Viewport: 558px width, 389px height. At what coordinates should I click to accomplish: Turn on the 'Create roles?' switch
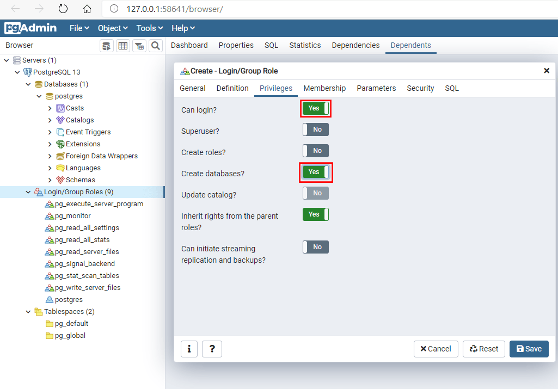[316, 151]
